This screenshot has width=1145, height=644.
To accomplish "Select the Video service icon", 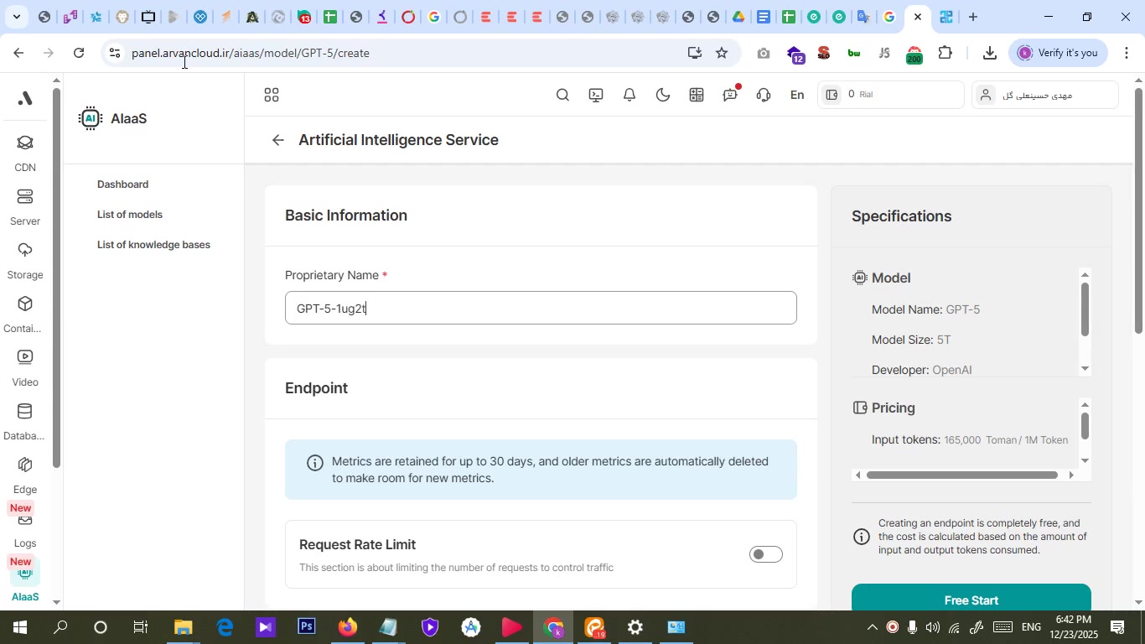I will pyautogui.click(x=25, y=367).
